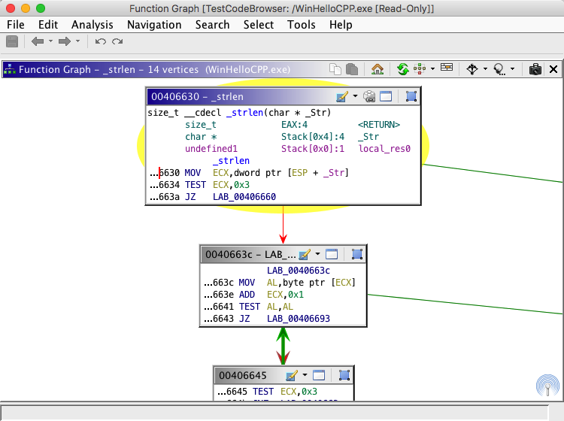Click the Go To function entry home icon
This screenshot has width=564, height=421.
coord(378,69)
